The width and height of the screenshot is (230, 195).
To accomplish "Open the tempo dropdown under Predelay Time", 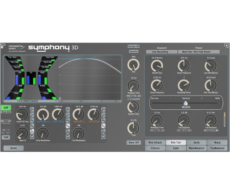I will coord(133,96).
